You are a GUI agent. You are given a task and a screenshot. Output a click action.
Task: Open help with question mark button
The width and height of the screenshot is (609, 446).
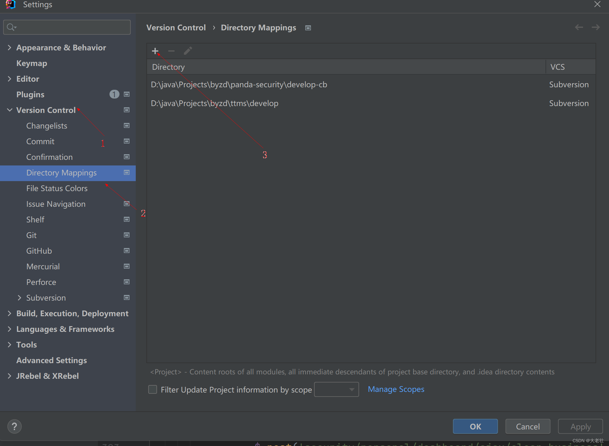(14, 426)
